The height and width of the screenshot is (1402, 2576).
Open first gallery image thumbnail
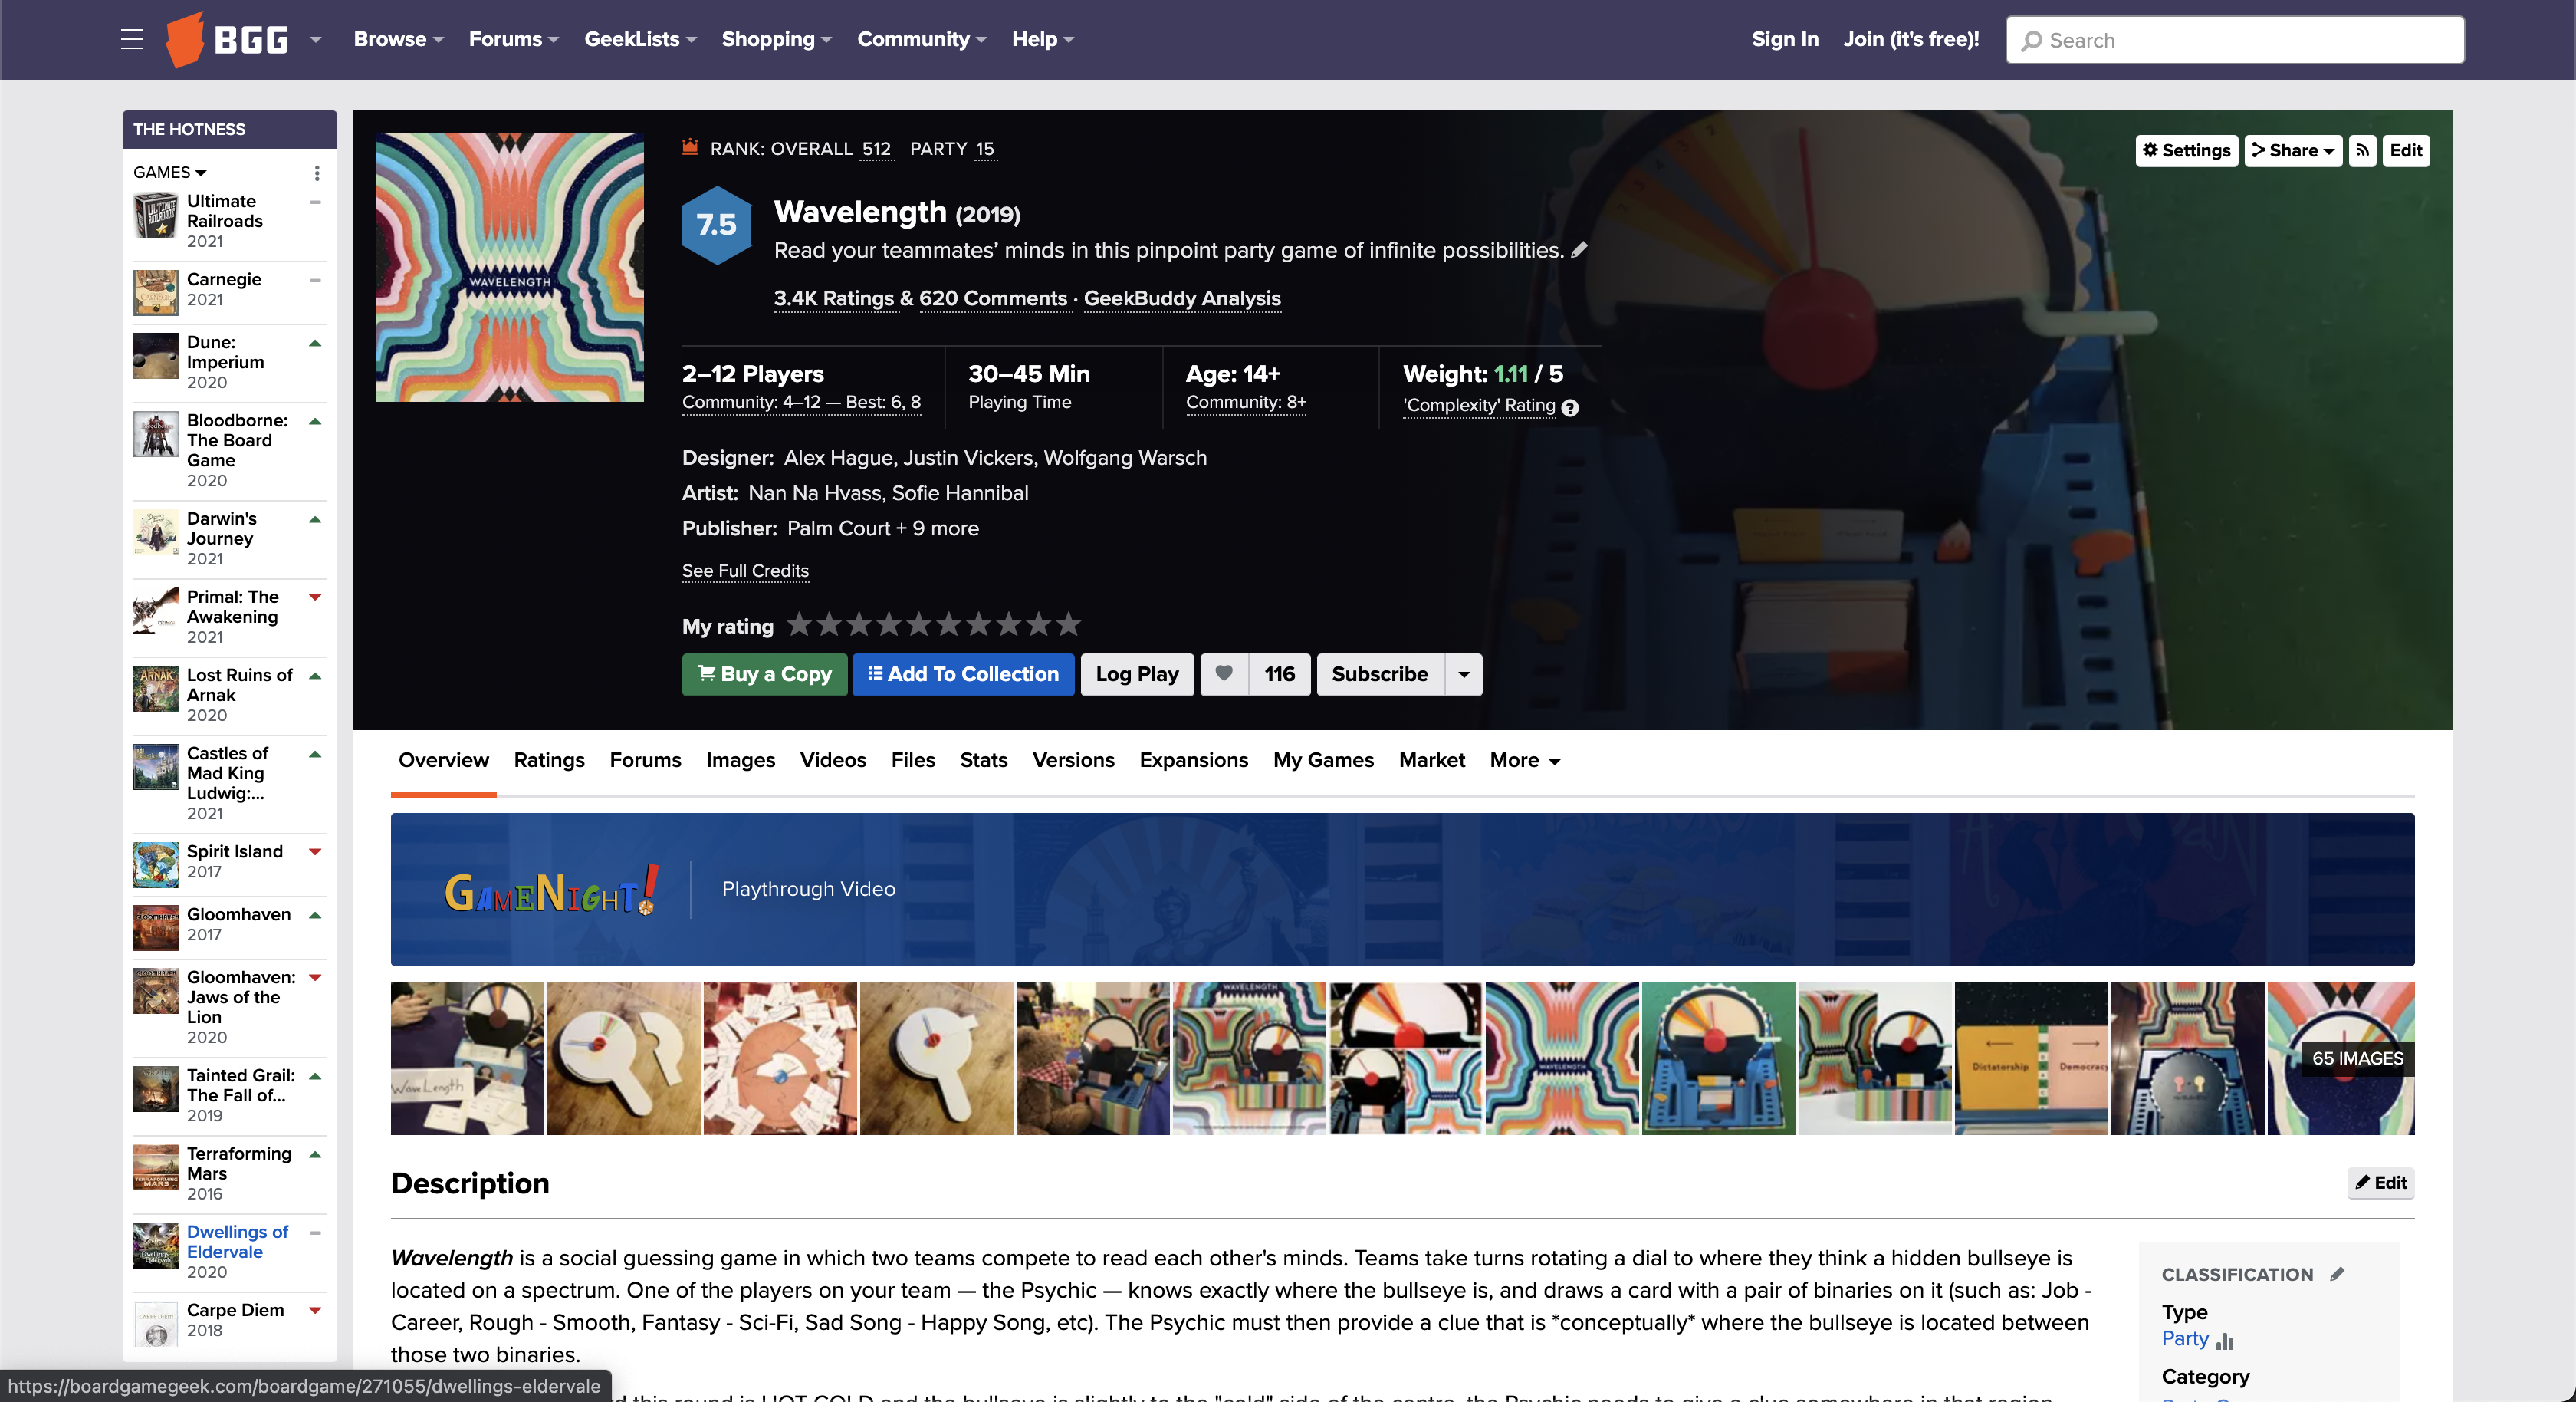[467, 1058]
